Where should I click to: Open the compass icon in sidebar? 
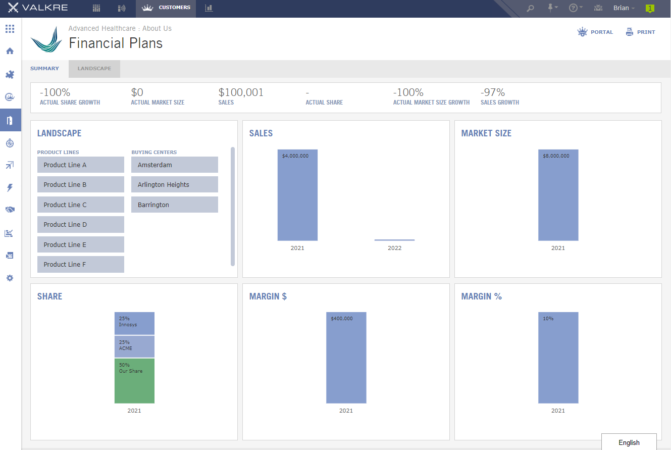[x=10, y=143]
